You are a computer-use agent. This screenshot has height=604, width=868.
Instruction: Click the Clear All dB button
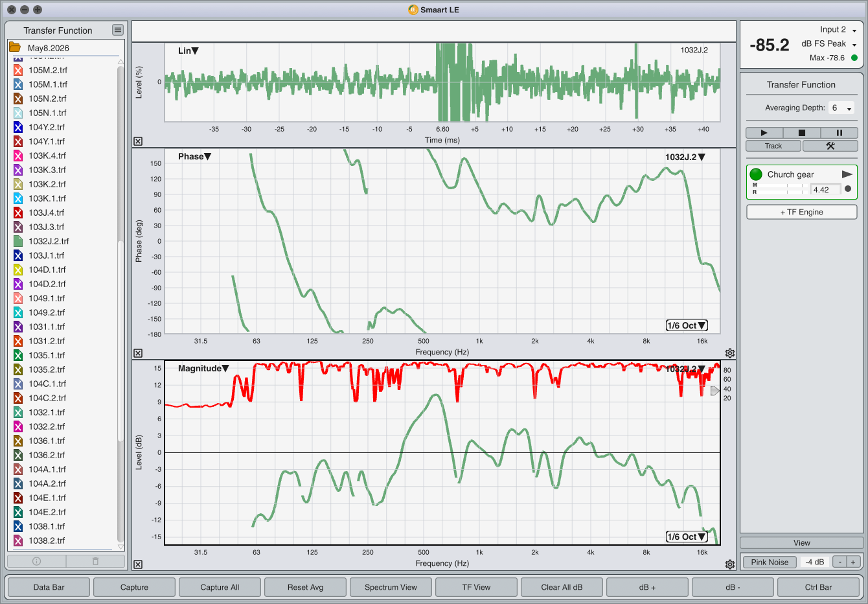562,587
